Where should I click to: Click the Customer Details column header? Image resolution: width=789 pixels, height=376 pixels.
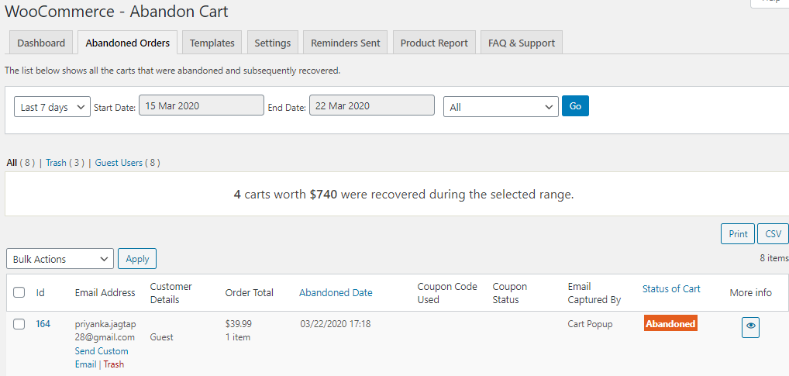point(171,293)
